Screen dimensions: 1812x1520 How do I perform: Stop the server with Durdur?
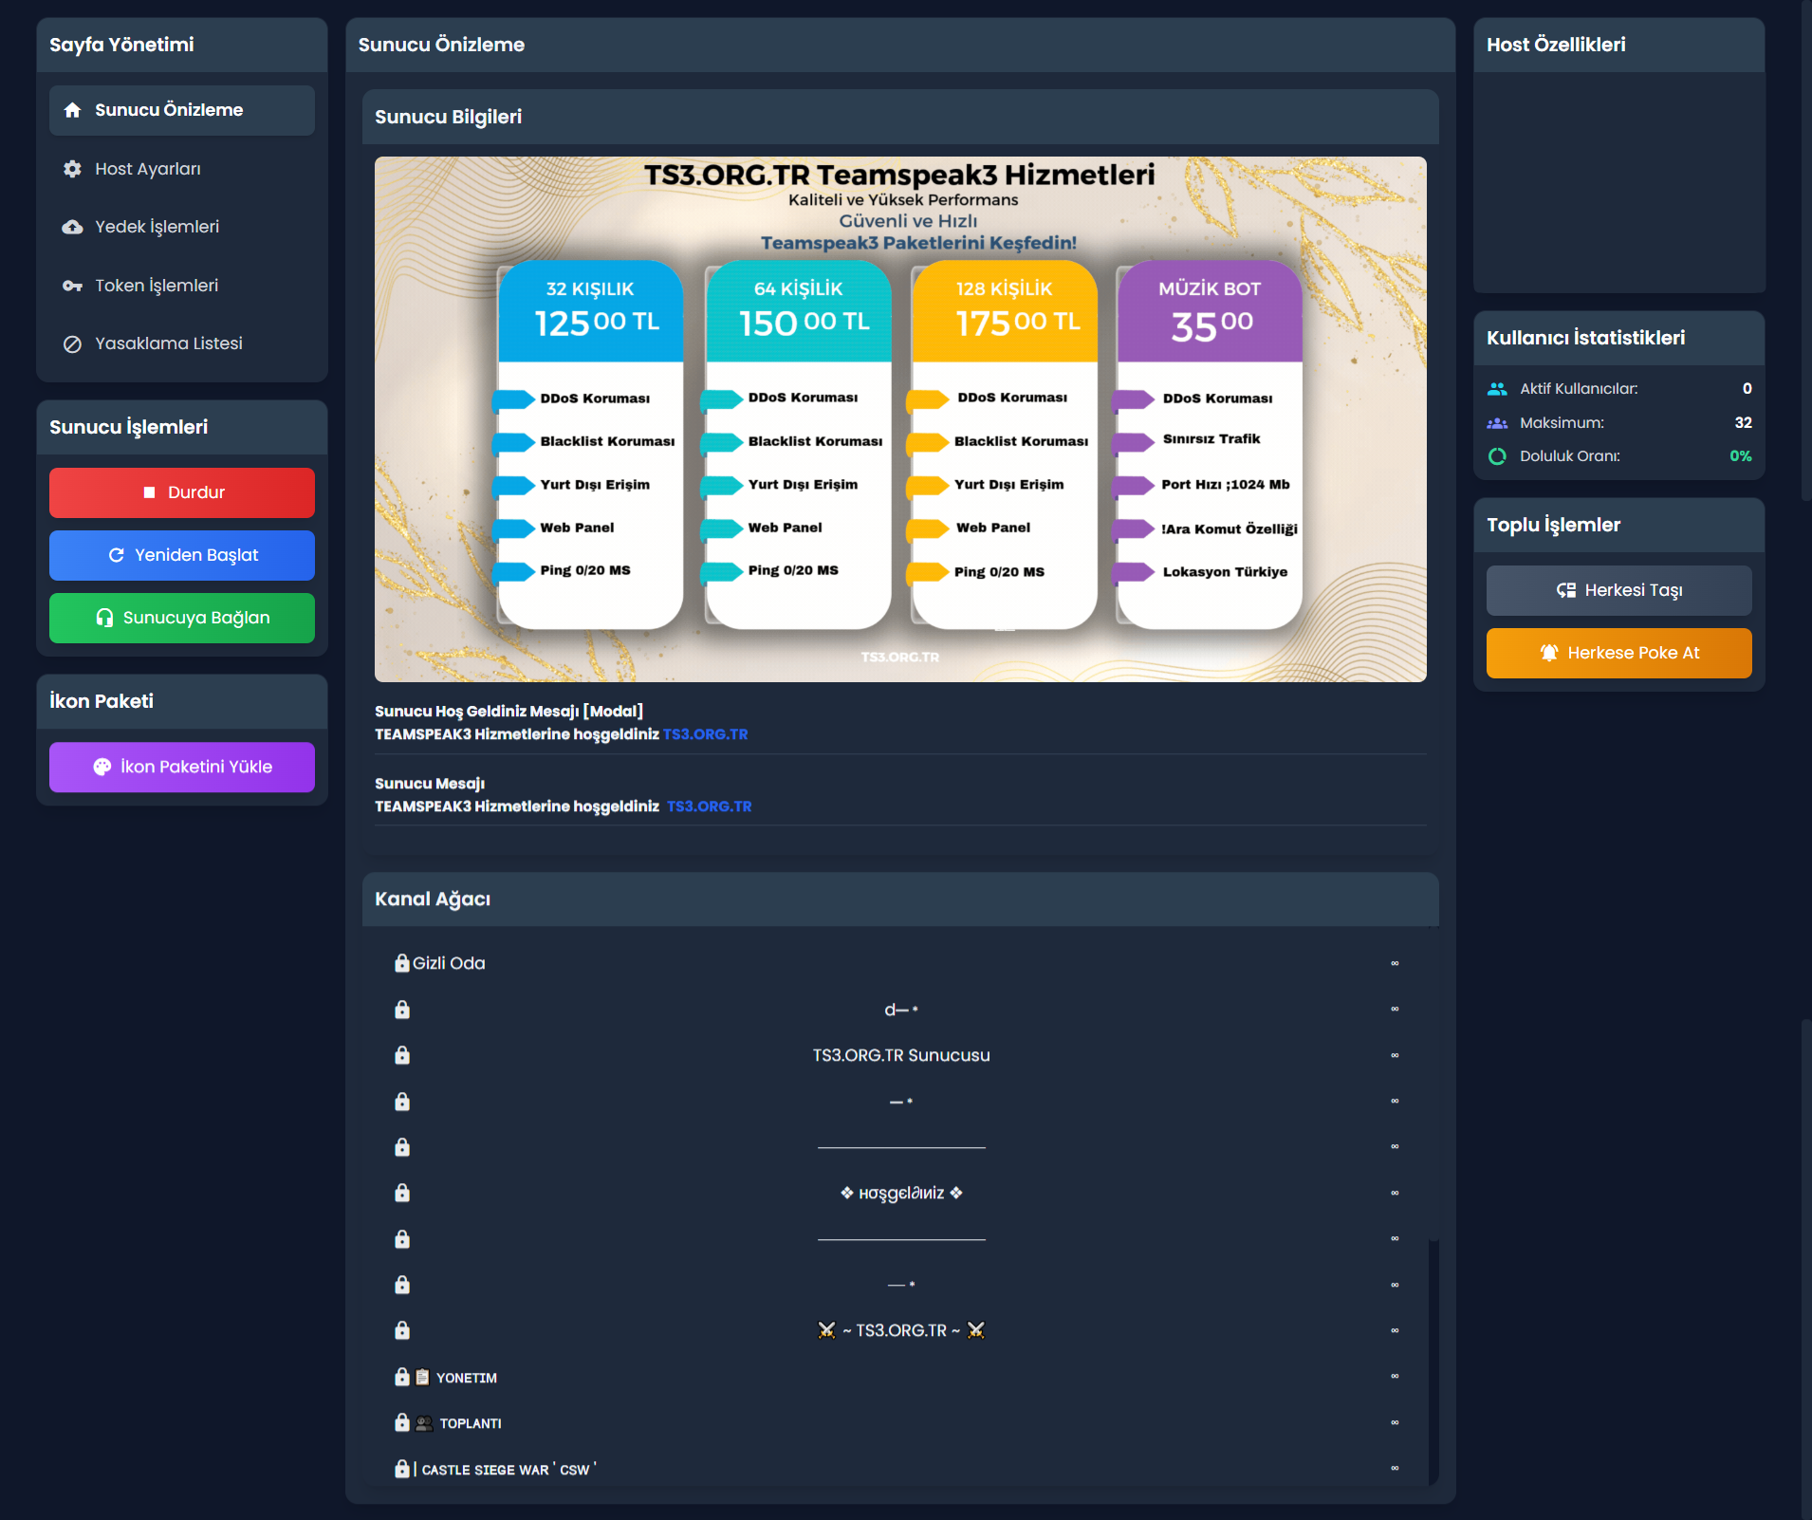click(181, 492)
